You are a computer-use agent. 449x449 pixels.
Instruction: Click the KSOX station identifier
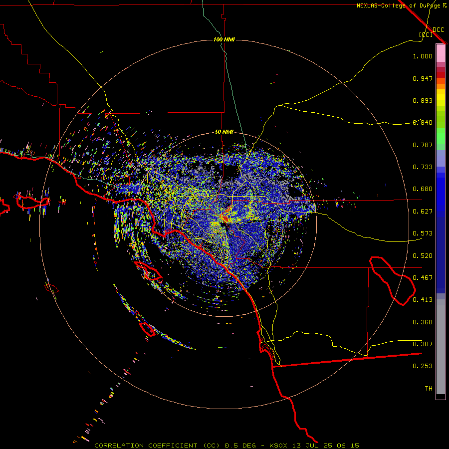tap(278, 446)
